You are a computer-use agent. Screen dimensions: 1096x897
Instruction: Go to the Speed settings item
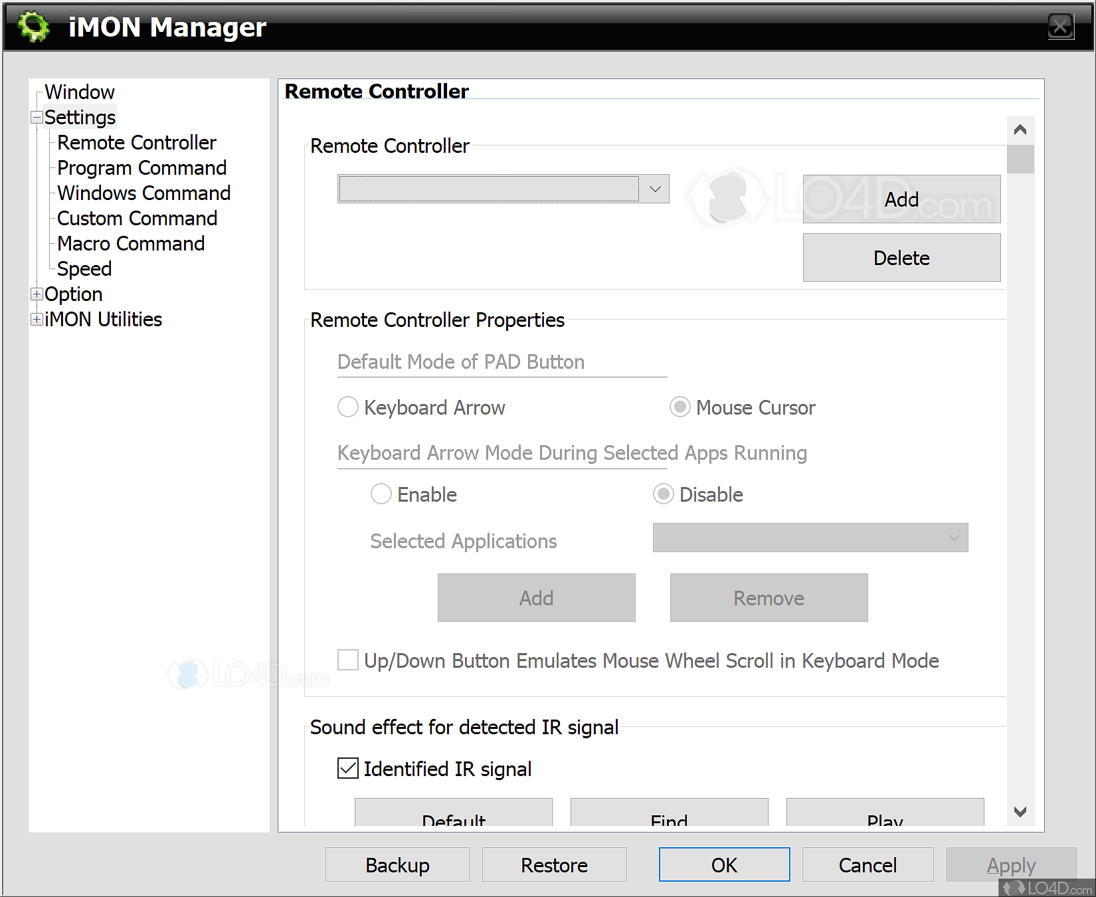pos(84,269)
